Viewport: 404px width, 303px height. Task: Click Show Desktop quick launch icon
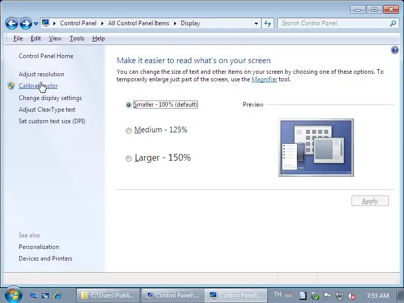pyautogui.click(x=34, y=295)
